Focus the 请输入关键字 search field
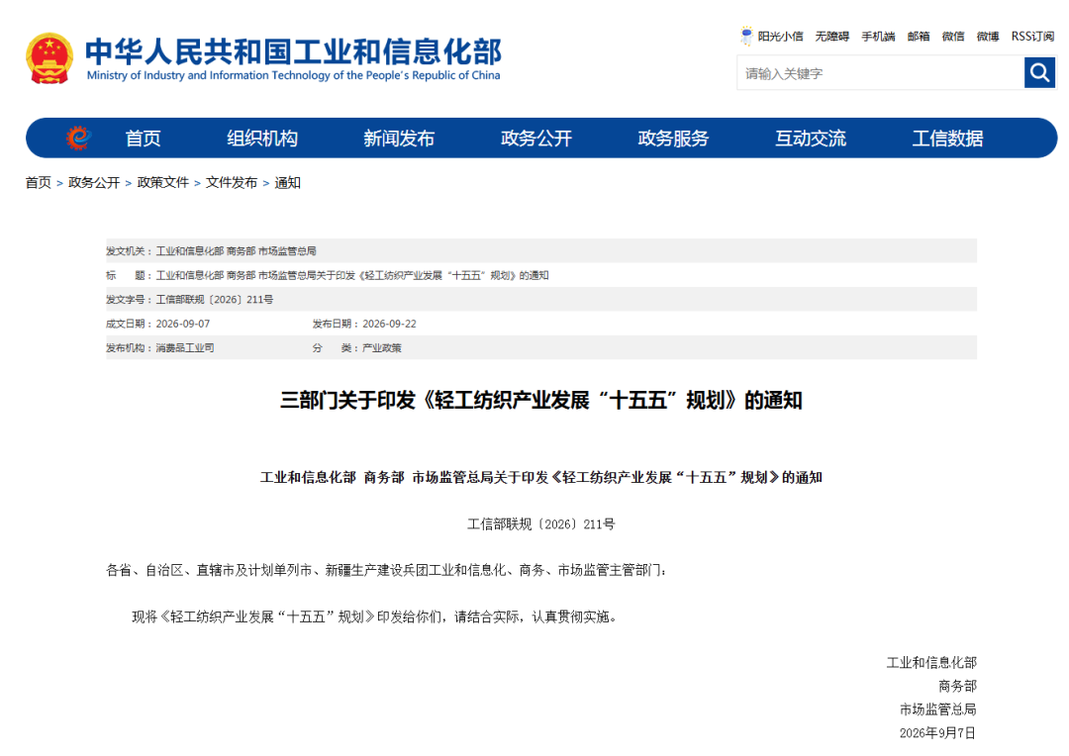1069x756 pixels. tap(880, 73)
